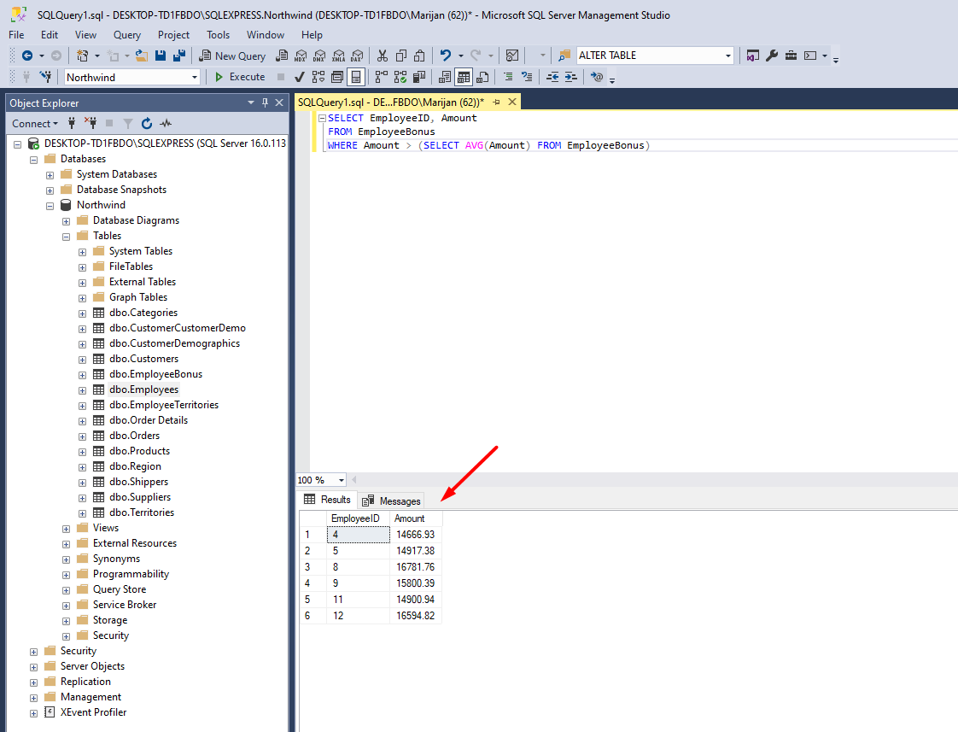
Task: Click the XMLA query icon
Action: point(338,56)
